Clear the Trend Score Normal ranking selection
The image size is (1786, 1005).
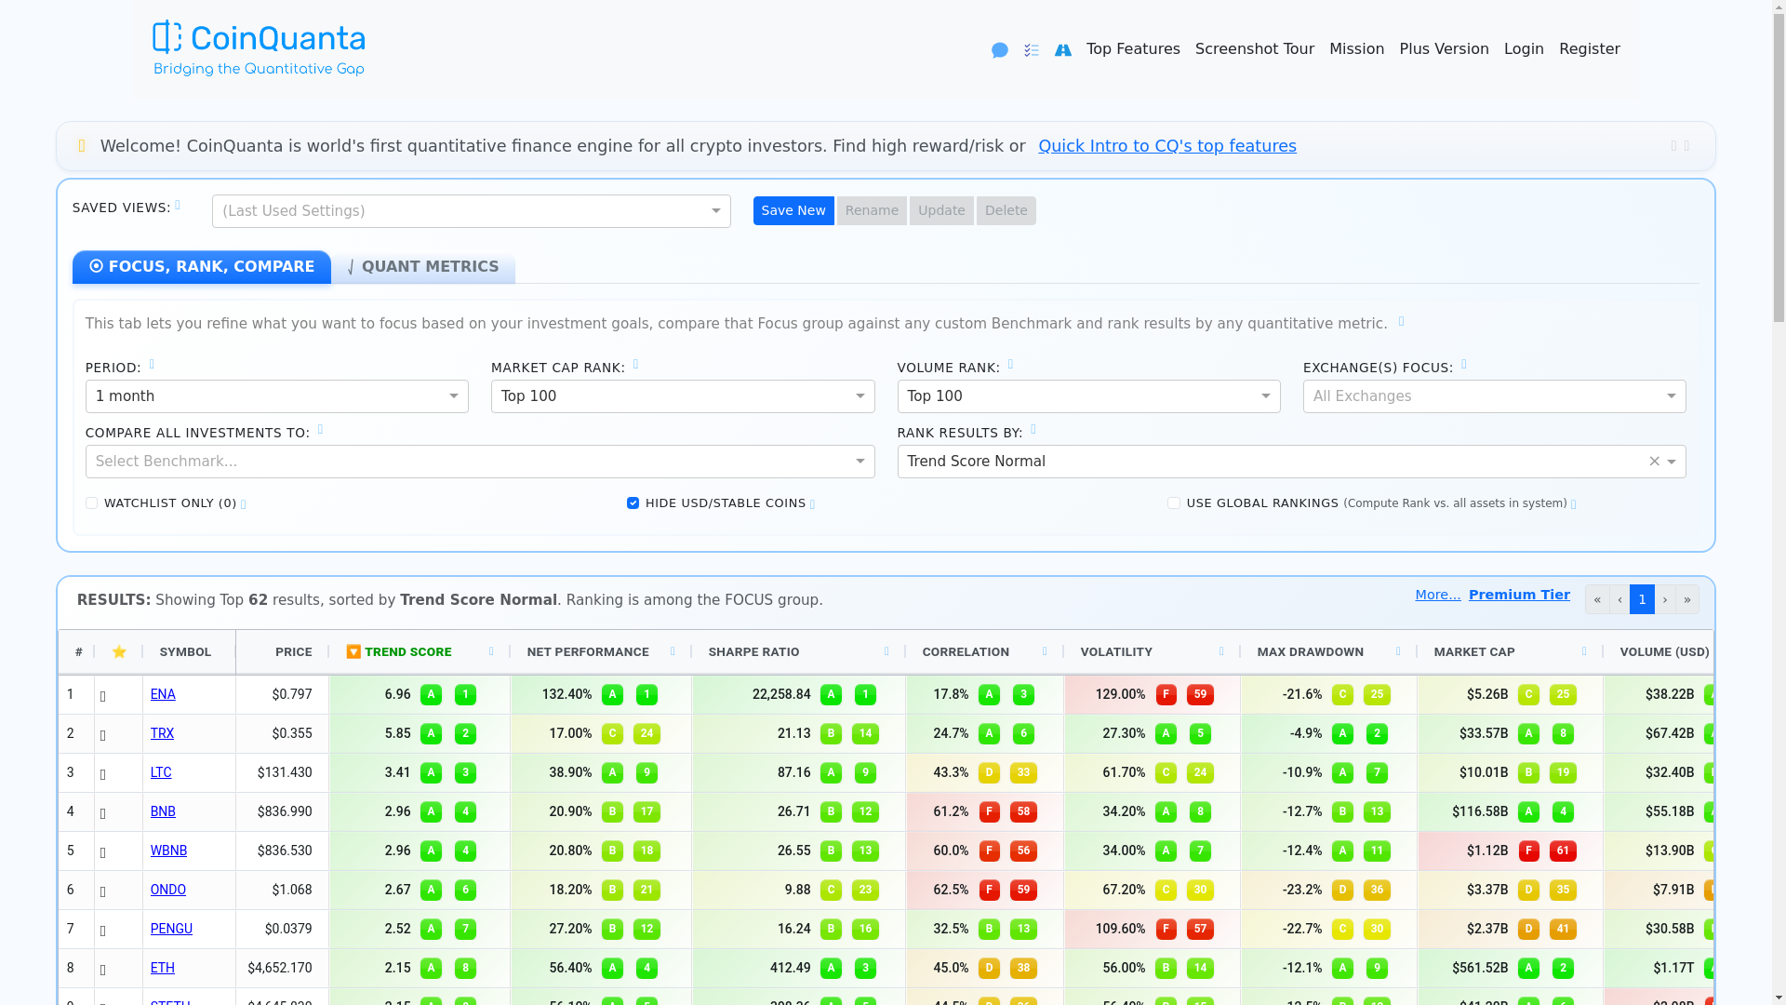tap(1654, 462)
